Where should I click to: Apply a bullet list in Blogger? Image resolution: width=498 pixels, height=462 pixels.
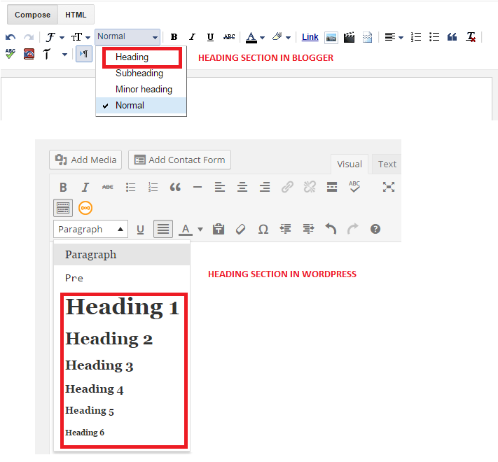pyautogui.click(x=434, y=37)
